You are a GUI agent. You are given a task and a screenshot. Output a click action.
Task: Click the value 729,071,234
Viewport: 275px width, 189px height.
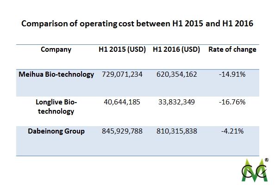click(122, 74)
